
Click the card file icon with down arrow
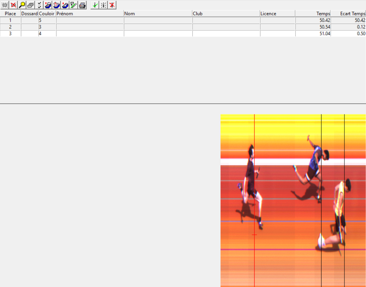point(65,5)
